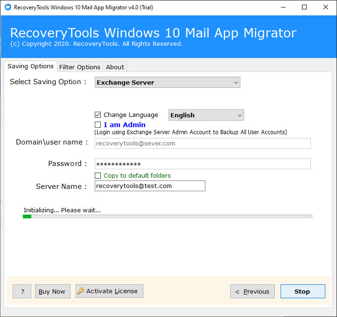This screenshot has width=337, height=317.
Task: Enable the I am Admin checkbox
Action: (98, 125)
